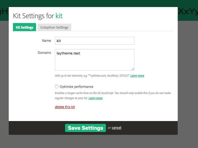Open Learn more link under Domains
The width and height of the screenshot is (198, 148).
tap(137, 76)
